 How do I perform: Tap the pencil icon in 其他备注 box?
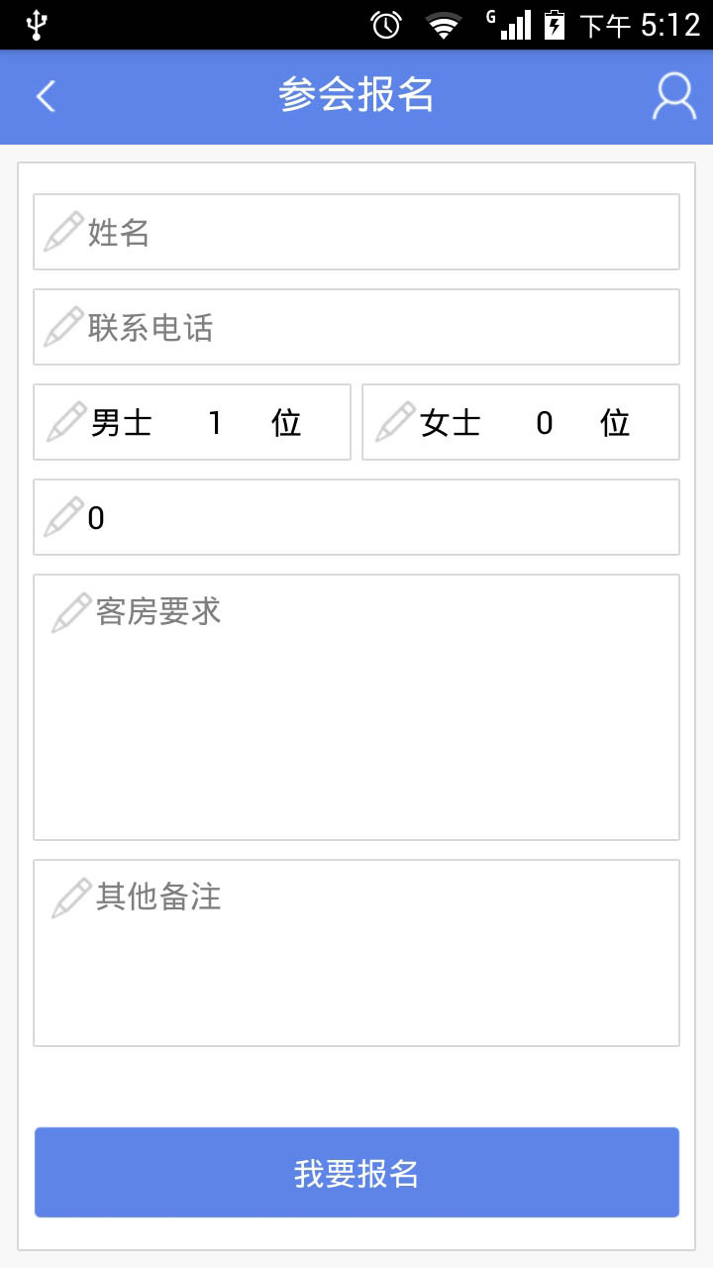click(71, 898)
